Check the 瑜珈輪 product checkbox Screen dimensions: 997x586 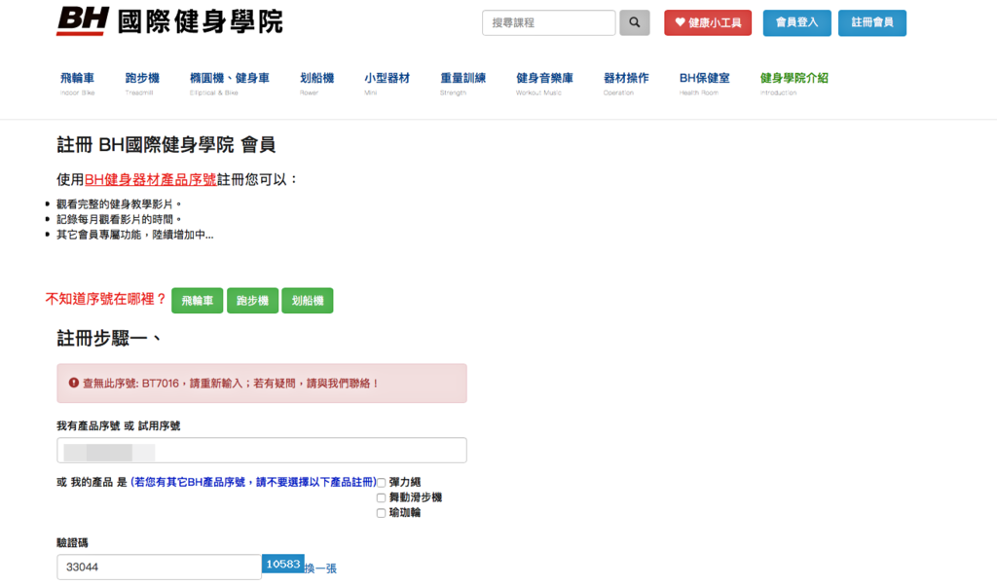pyautogui.click(x=381, y=514)
